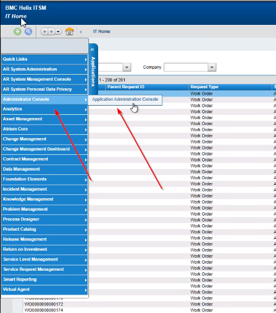The height and width of the screenshot is (313, 276).
Task: Expand the Quick Links submenu arrow
Action: [x=86, y=60]
